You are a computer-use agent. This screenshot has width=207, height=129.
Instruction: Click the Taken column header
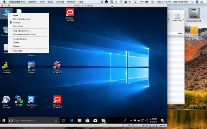coord(180,33)
